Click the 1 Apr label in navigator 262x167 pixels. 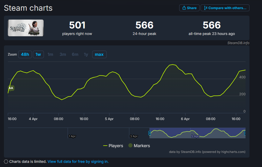(x=72, y=136)
